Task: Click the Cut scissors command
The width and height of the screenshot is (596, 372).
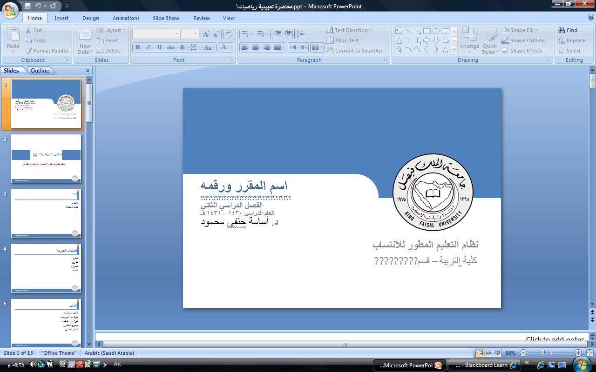Action: 34,30
